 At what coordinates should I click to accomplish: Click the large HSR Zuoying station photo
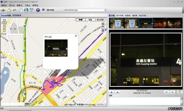pyautogui.click(x=146, y=60)
